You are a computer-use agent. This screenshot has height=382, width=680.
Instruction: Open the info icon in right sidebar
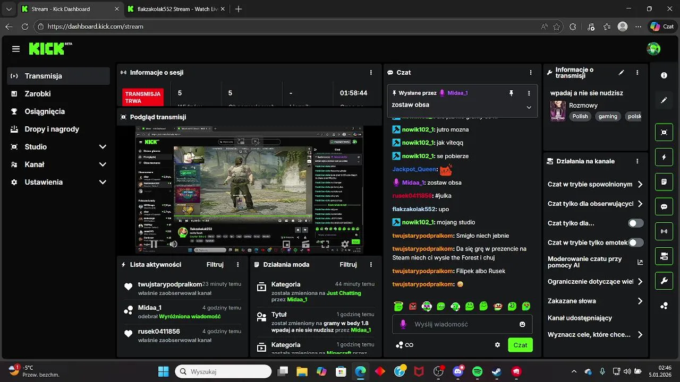664,76
